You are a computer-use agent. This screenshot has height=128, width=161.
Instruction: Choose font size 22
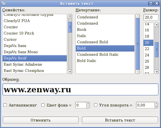tap(148, 49)
